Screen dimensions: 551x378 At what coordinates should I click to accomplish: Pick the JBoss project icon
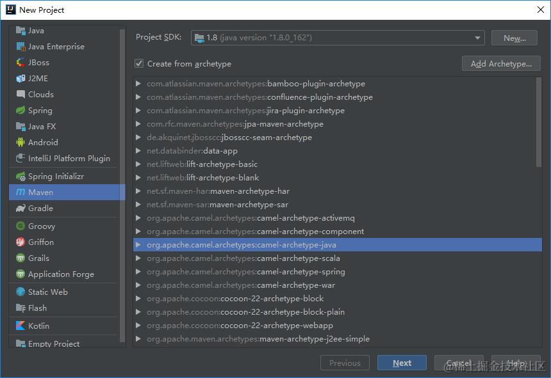coord(21,63)
